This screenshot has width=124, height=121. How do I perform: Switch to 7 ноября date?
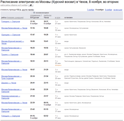(x=91, y=10)
